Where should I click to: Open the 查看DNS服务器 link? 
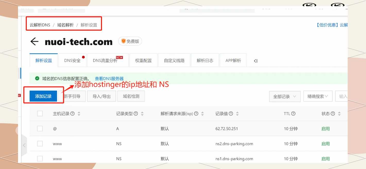click(x=109, y=78)
